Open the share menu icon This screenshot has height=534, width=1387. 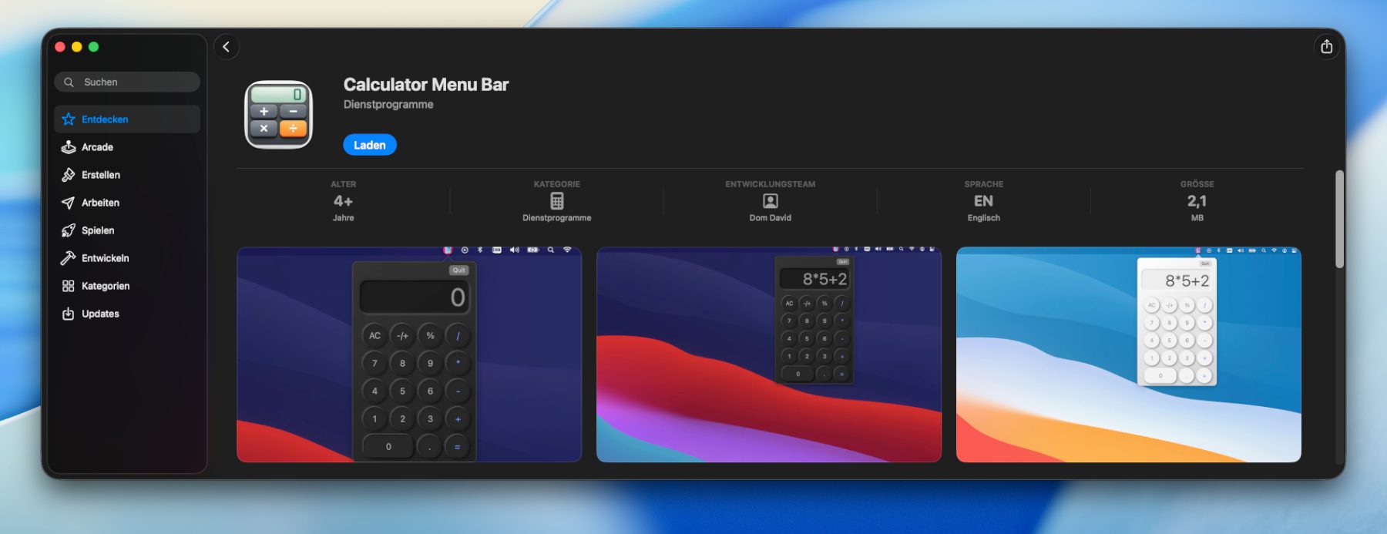coord(1326,47)
